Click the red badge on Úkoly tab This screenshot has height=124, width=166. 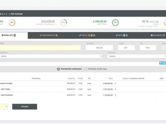point(89,35)
